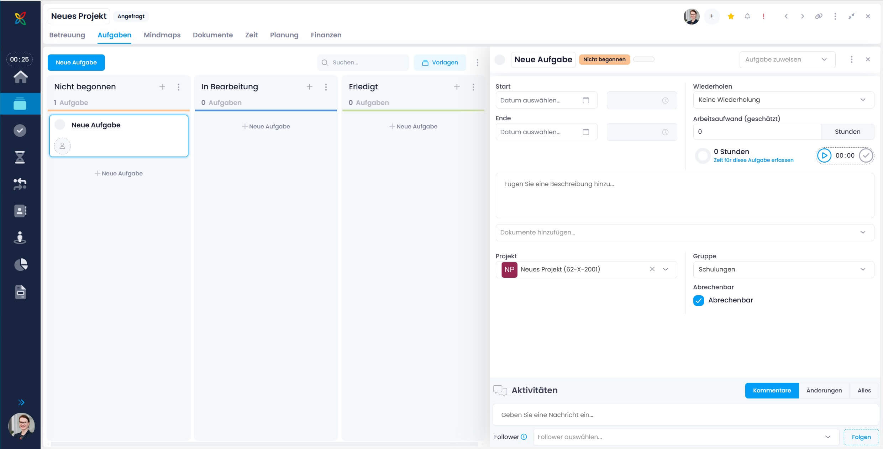
Task: Click the Suchen search field
Action: 363,63
